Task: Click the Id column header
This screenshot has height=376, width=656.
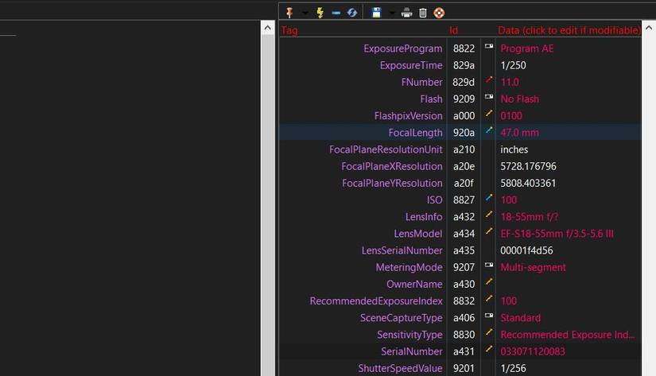Action: (454, 30)
